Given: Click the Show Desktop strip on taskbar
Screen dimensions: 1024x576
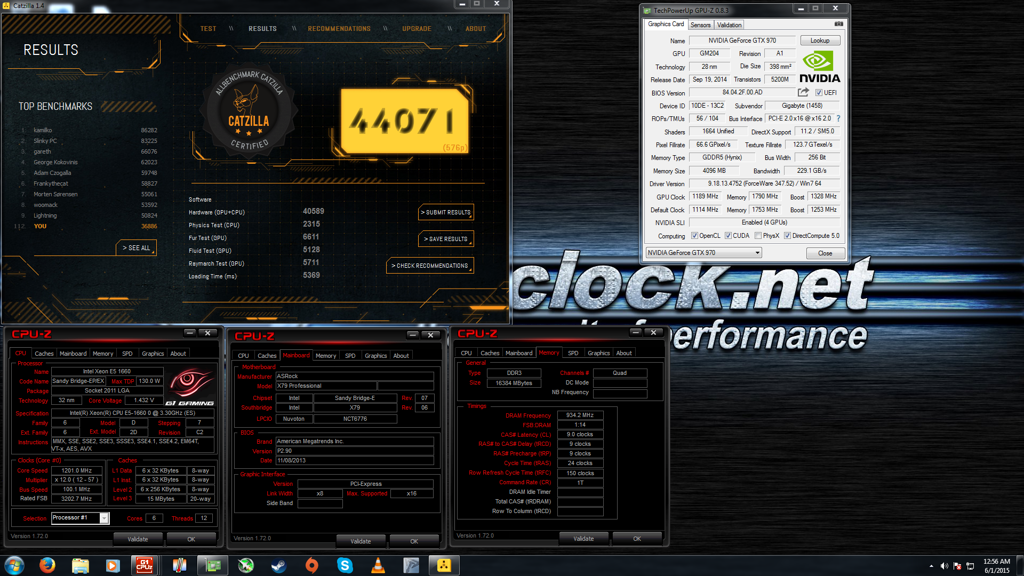Looking at the screenshot, I should pos(1020,566).
